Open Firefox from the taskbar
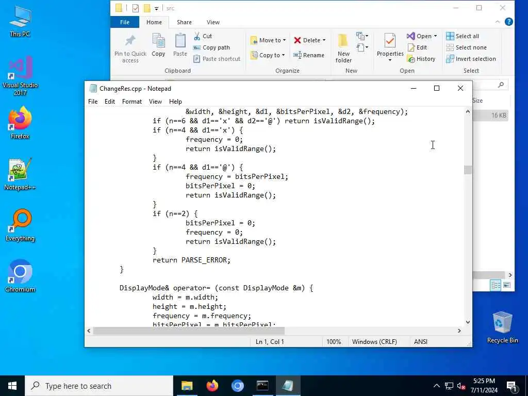This screenshot has height=396, width=528. click(212, 386)
